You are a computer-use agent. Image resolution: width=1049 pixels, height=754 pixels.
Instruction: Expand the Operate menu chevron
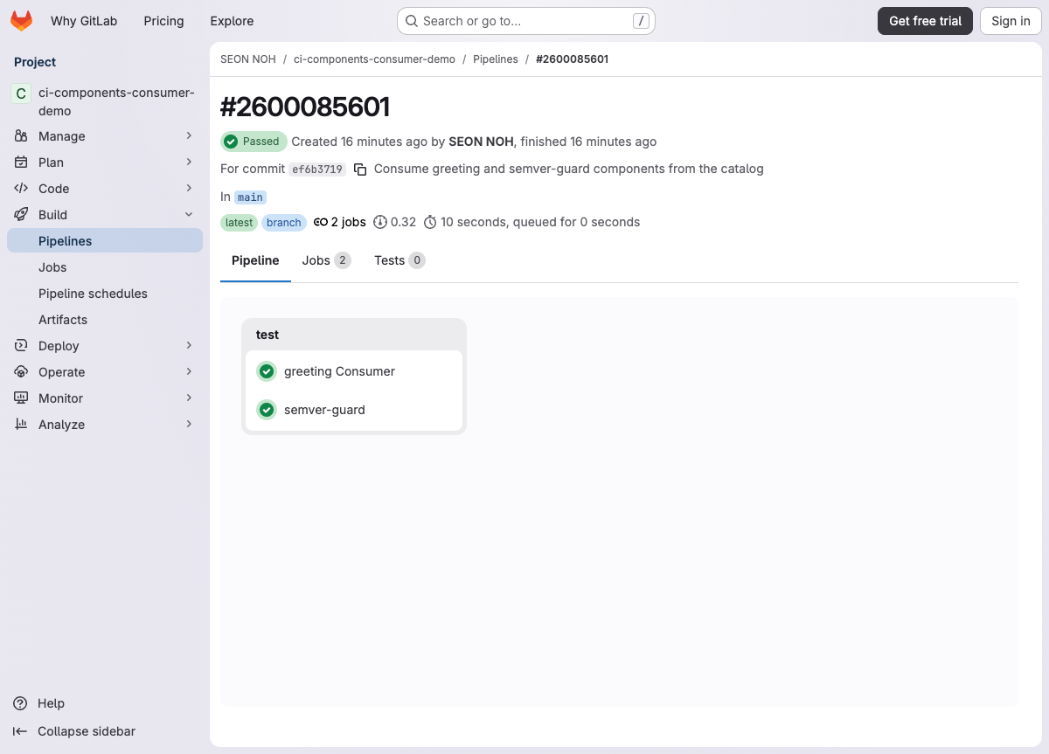pyautogui.click(x=189, y=372)
